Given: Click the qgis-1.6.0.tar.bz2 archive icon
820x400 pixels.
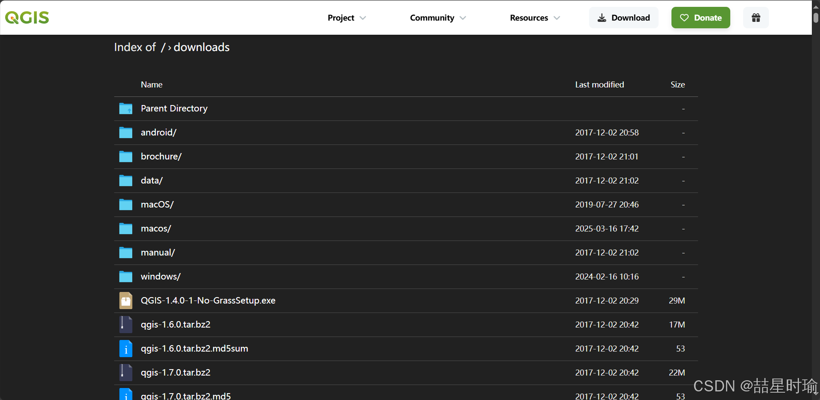Looking at the screenshot, I should tap(126, 325).
